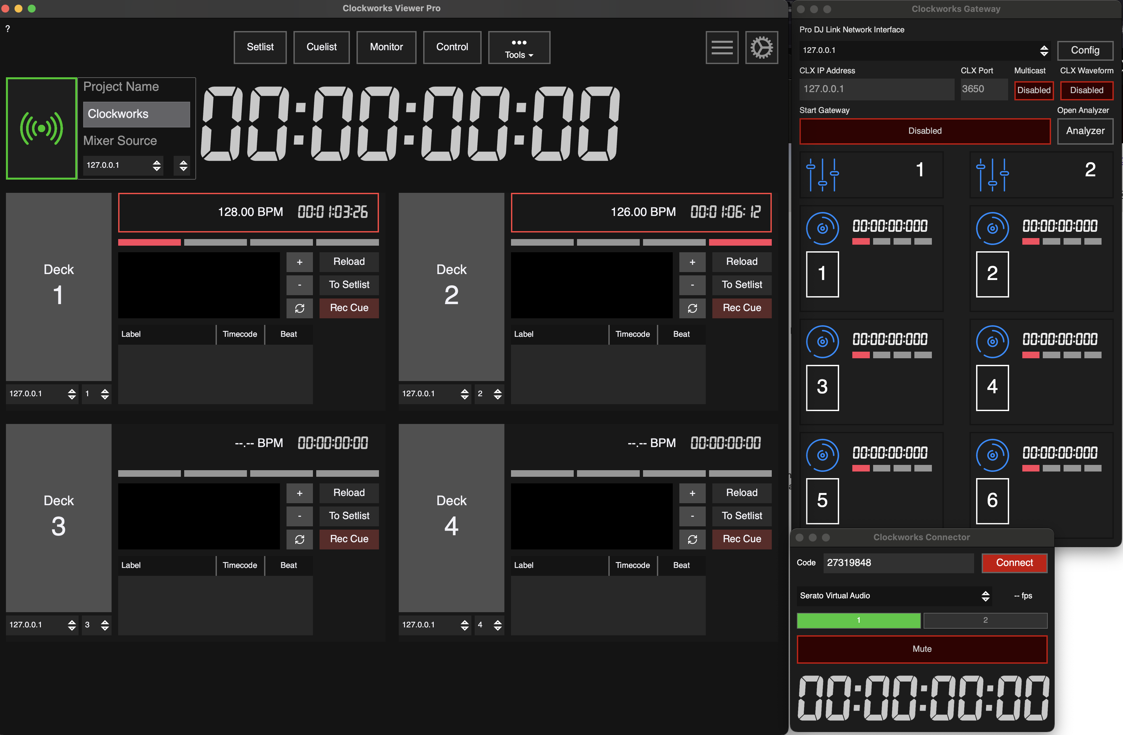Open Pro DJ Link Network Interface dropdown
The image size is (1123, 735).
tap(925, 50)
